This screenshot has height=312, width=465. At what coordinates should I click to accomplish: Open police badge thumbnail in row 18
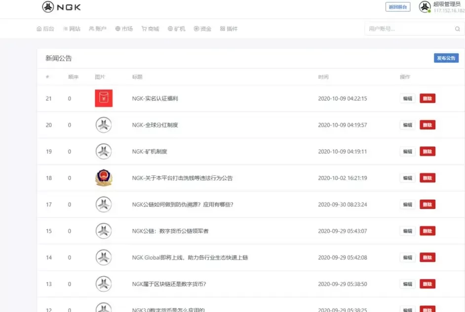coord(104,177)
